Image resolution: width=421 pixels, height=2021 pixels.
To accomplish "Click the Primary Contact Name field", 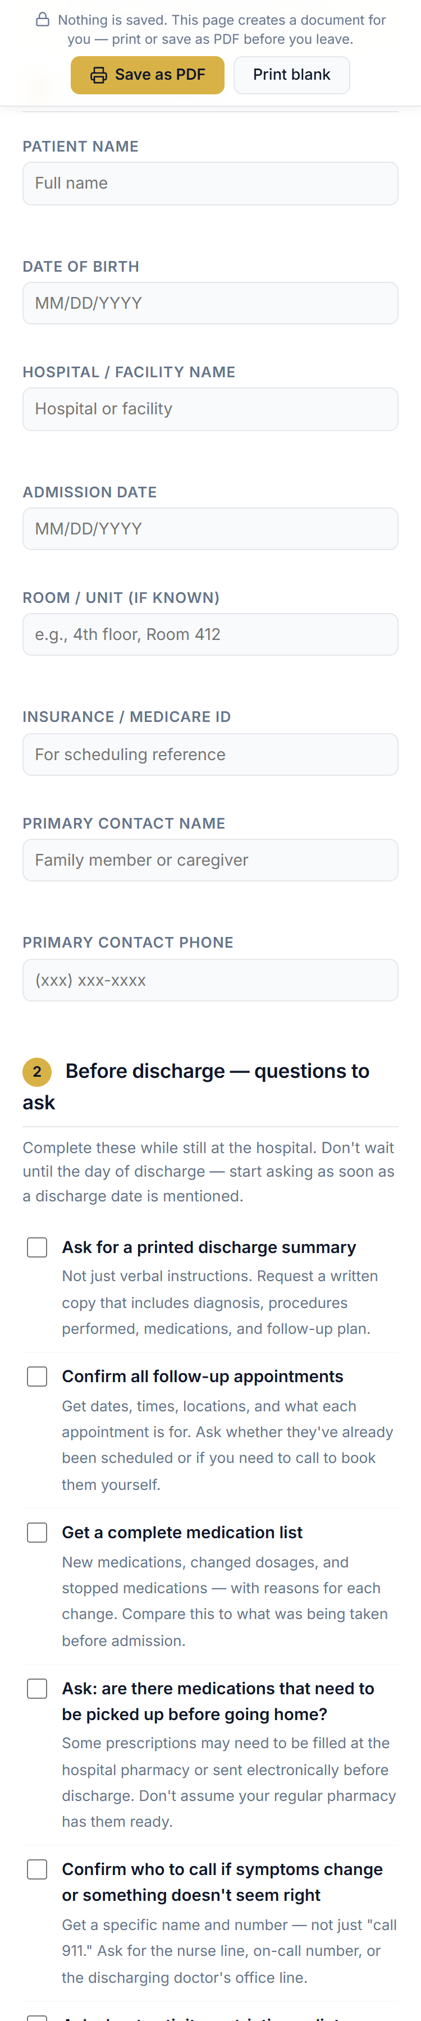I will (210, 860).
